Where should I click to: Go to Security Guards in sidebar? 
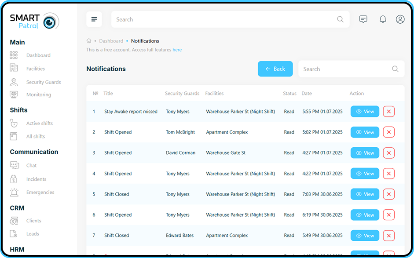43,82
